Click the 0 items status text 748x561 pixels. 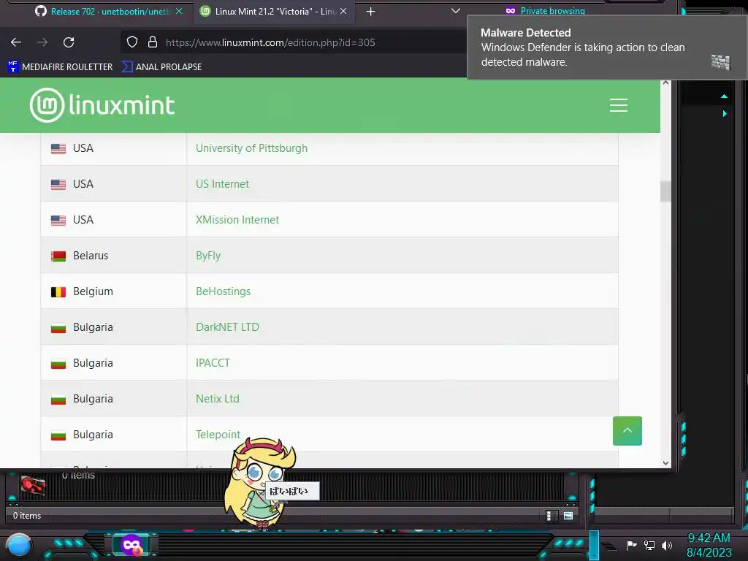click(x=27, y=516)
